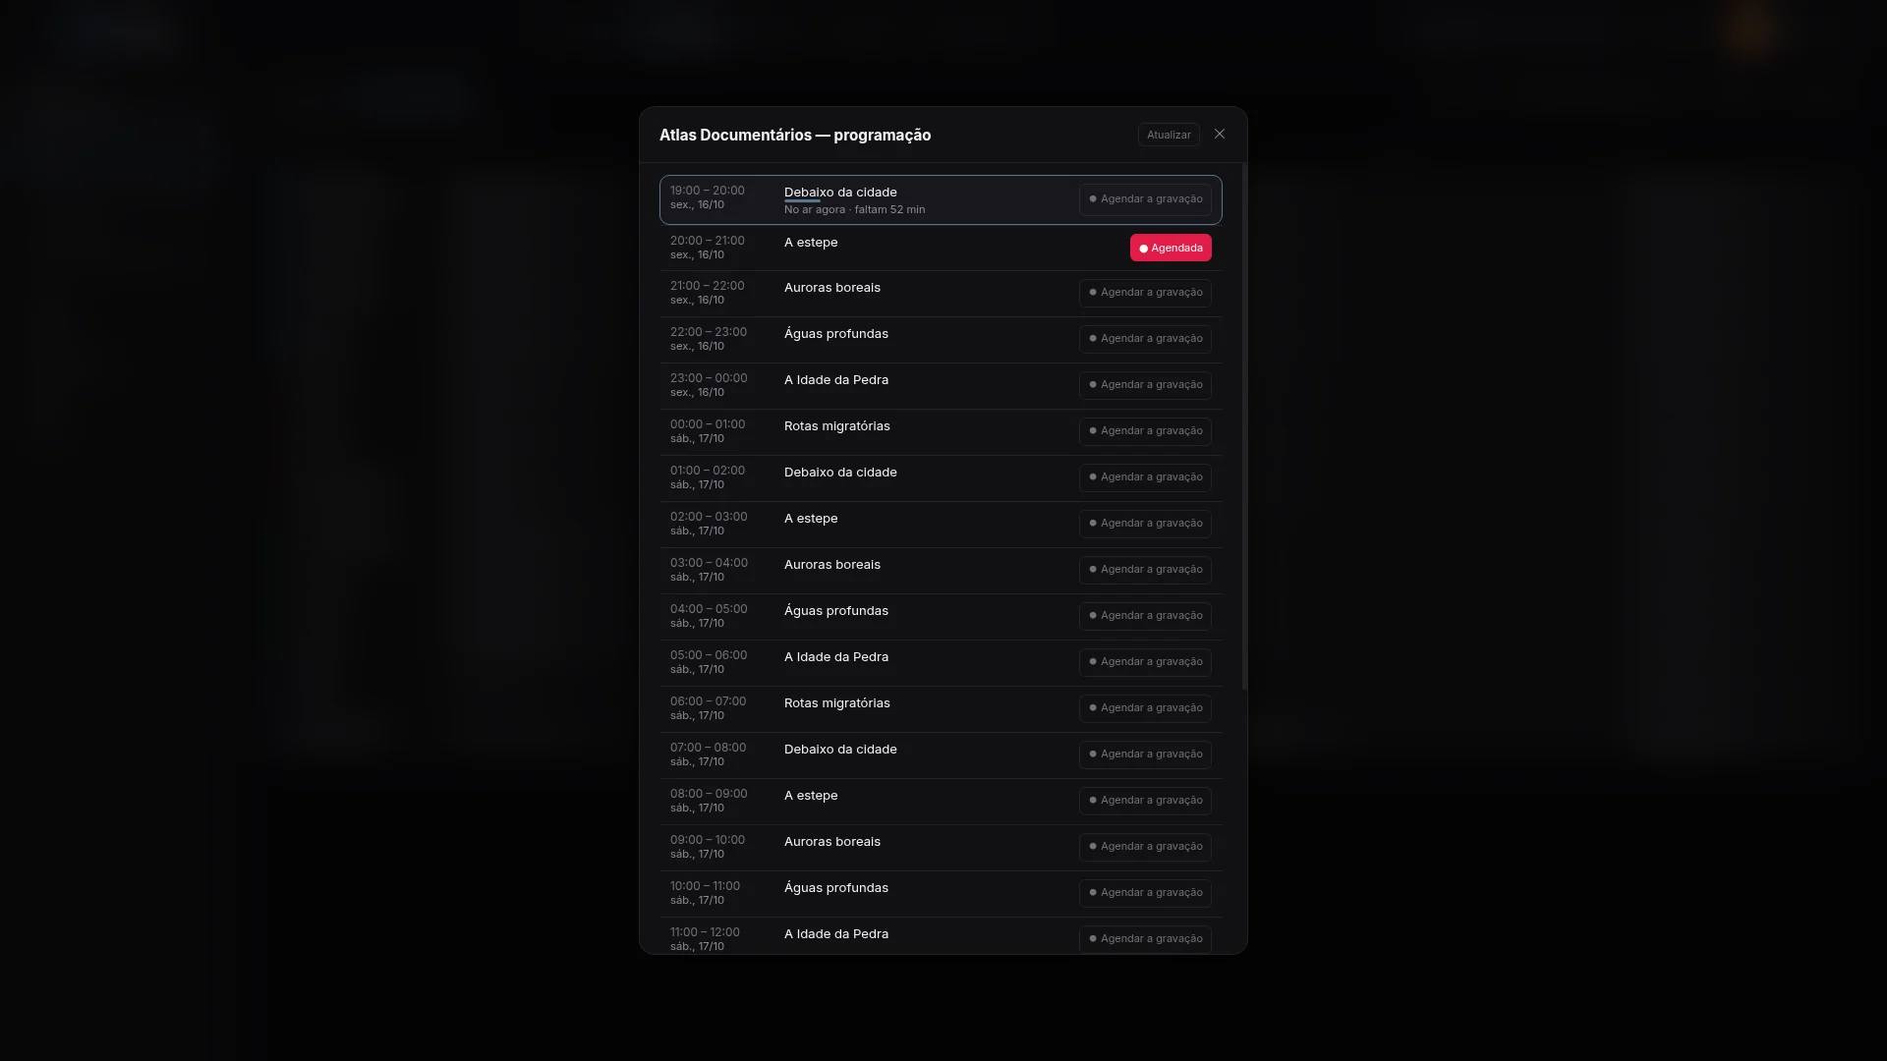This screenshot has height=1061, width=1887.
Task: Select 'A Idade da Pedra' title at 23:00 – 00:00
Action: click(836, 380)
